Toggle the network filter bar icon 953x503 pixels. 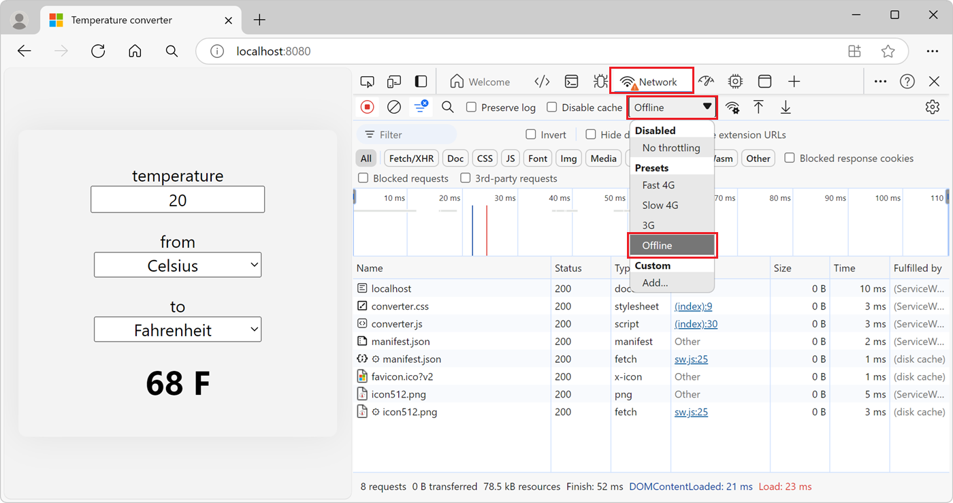pyautogui.click(x=421, y=107)
